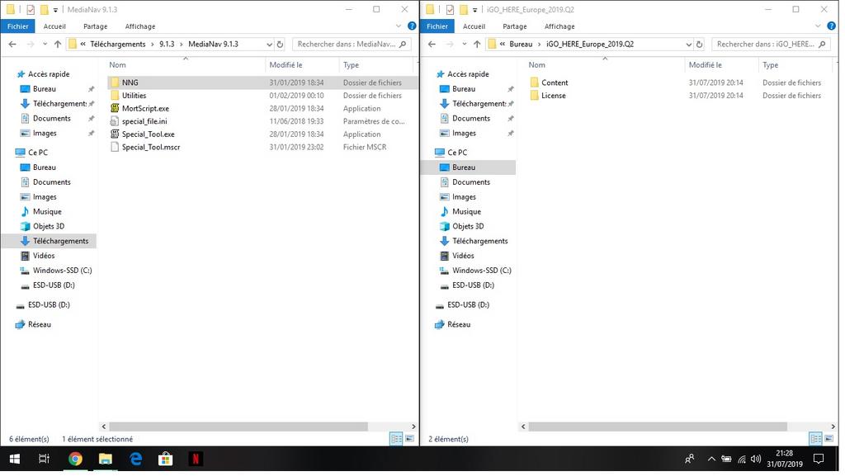Open the notification center icon
The height and width of the screenshot is (476, 845).
819,459
